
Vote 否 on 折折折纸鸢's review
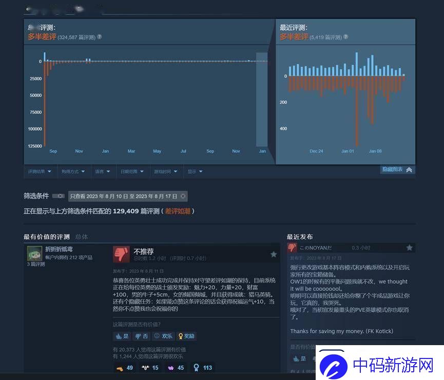142,336
